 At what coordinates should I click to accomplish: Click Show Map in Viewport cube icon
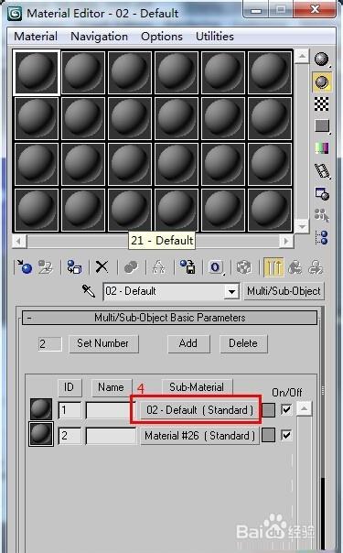(243, 267)
